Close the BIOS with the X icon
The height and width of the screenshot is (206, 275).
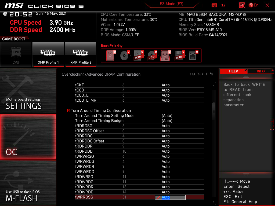[267, 5]
